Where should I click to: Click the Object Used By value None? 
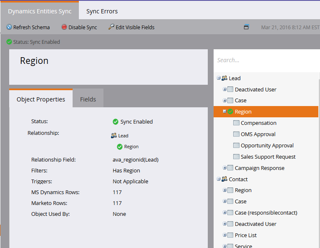(119, 214)
